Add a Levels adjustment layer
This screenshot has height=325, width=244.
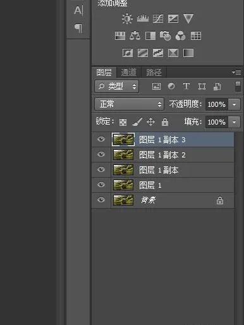[x=143, y=18]
